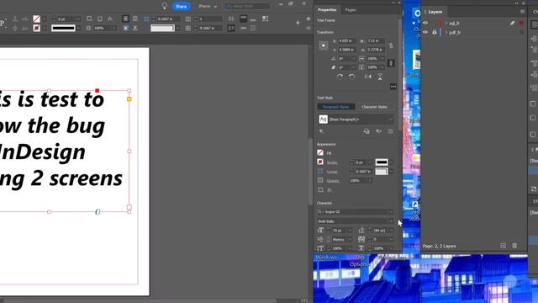The image size is (538, 303).
Task: Open the font size dropdown
Action: 350,231
